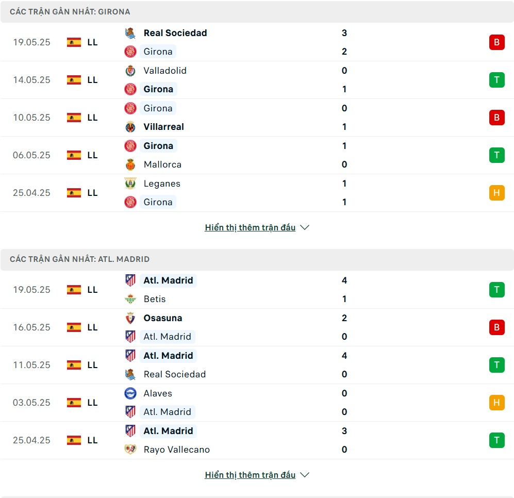Click the Mallorca club crest icon
The height and width of the screenshot is (498, 514).
[130, 164]
